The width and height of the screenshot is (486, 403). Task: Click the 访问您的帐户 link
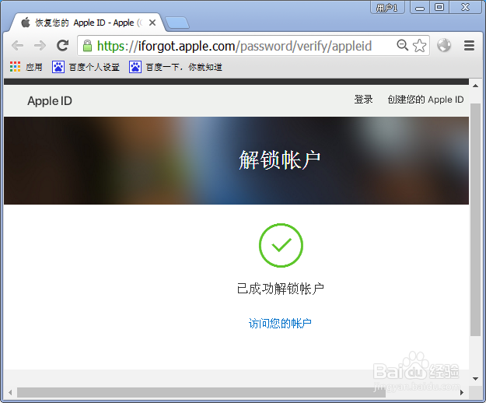(x=280, y=324)
